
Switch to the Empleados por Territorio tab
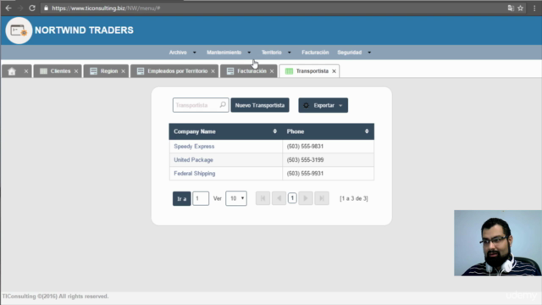[174, 71]
